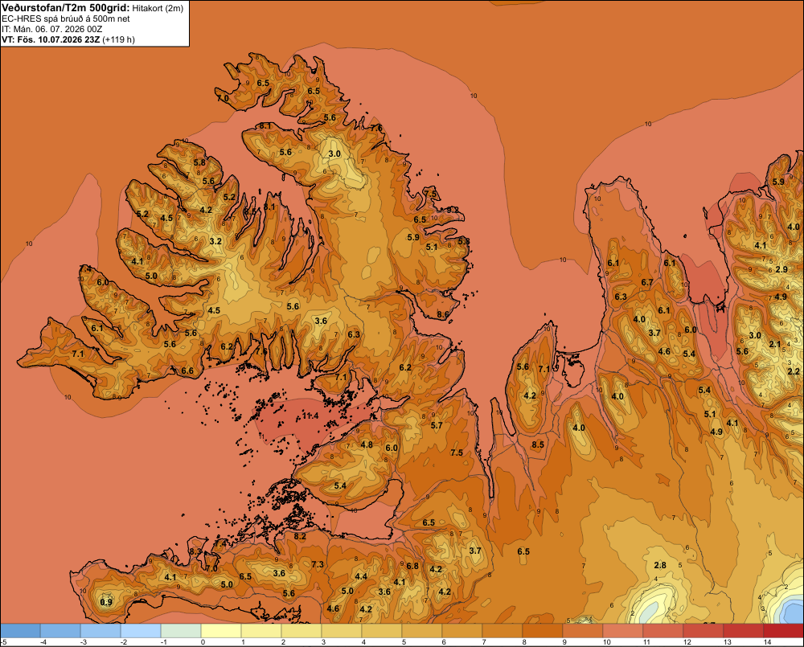Click the '6.6' temperature value
This screenshot has height=647, width=804.
(187, 371)
